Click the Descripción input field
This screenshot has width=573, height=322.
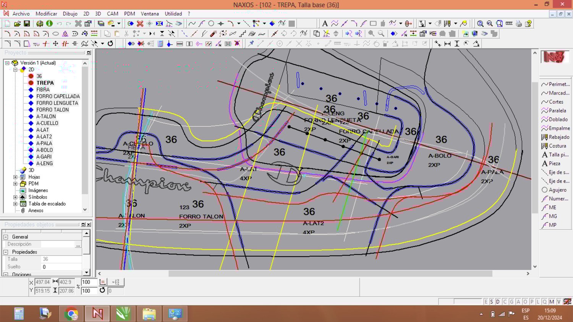[58, 244]
